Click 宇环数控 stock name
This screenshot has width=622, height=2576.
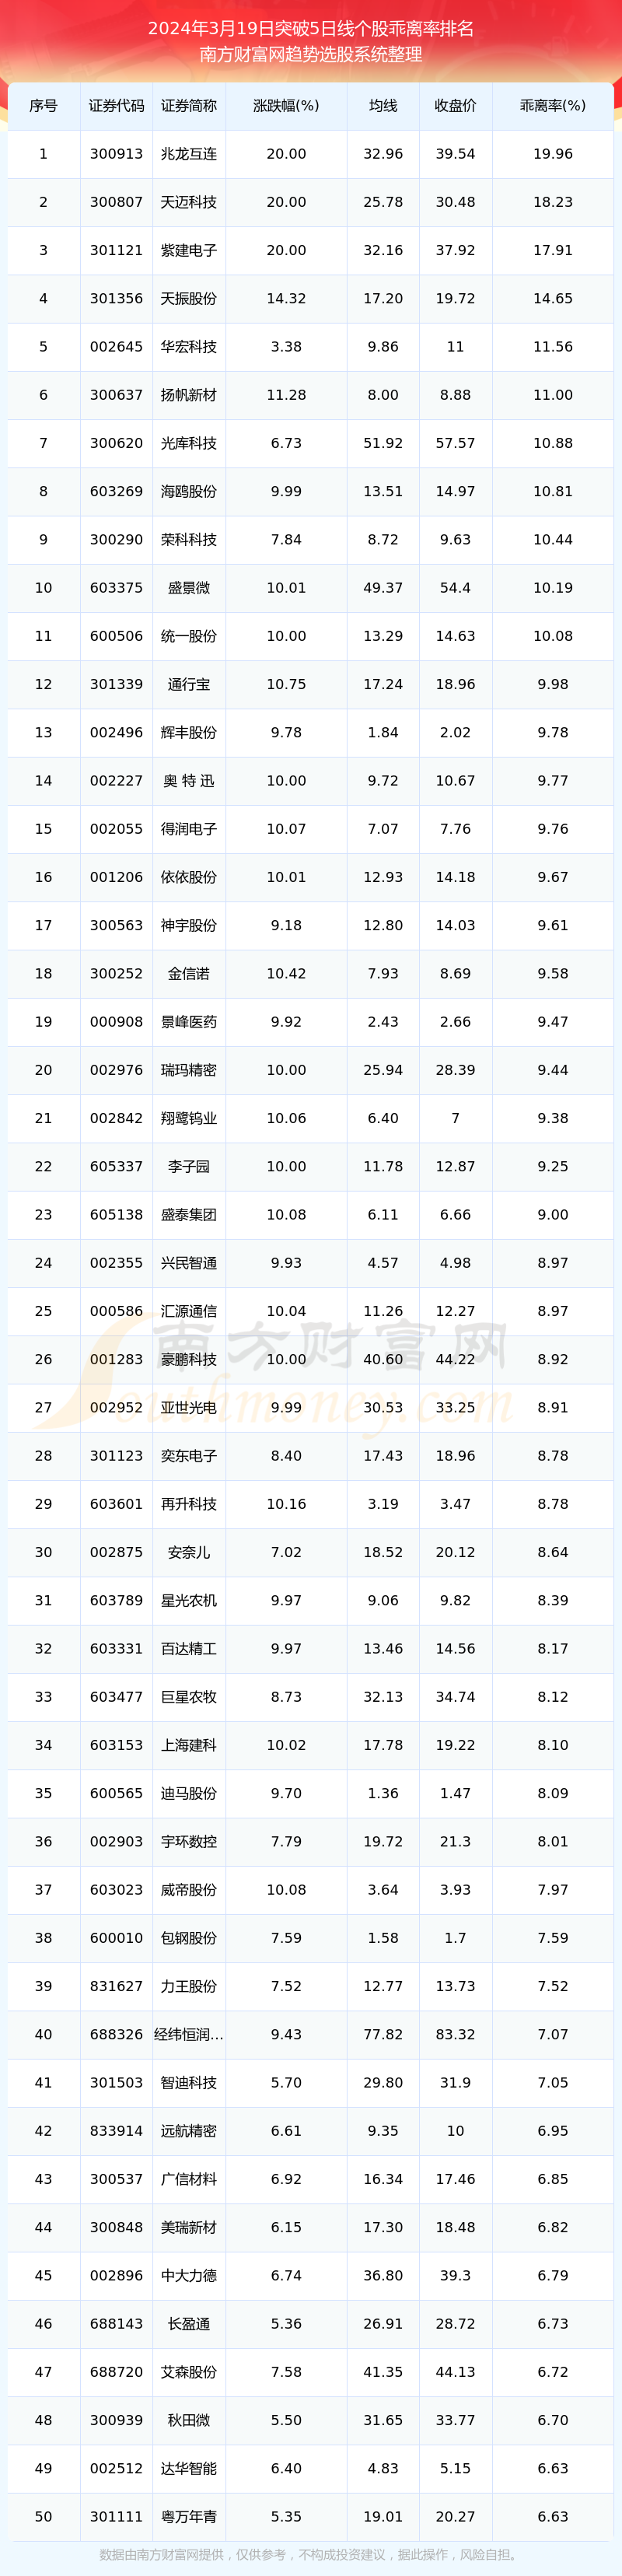pyautogui.click(x=189, y=1841)
